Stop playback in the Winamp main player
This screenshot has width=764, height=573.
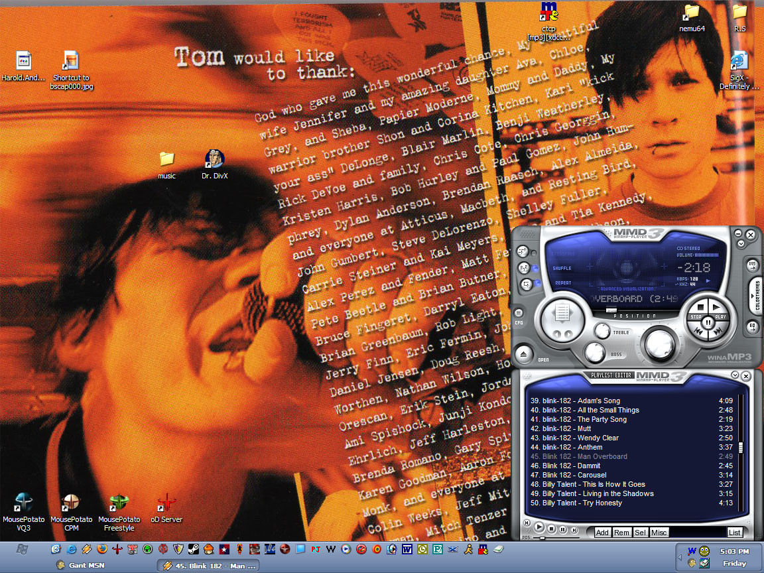(x=700, y=308)
